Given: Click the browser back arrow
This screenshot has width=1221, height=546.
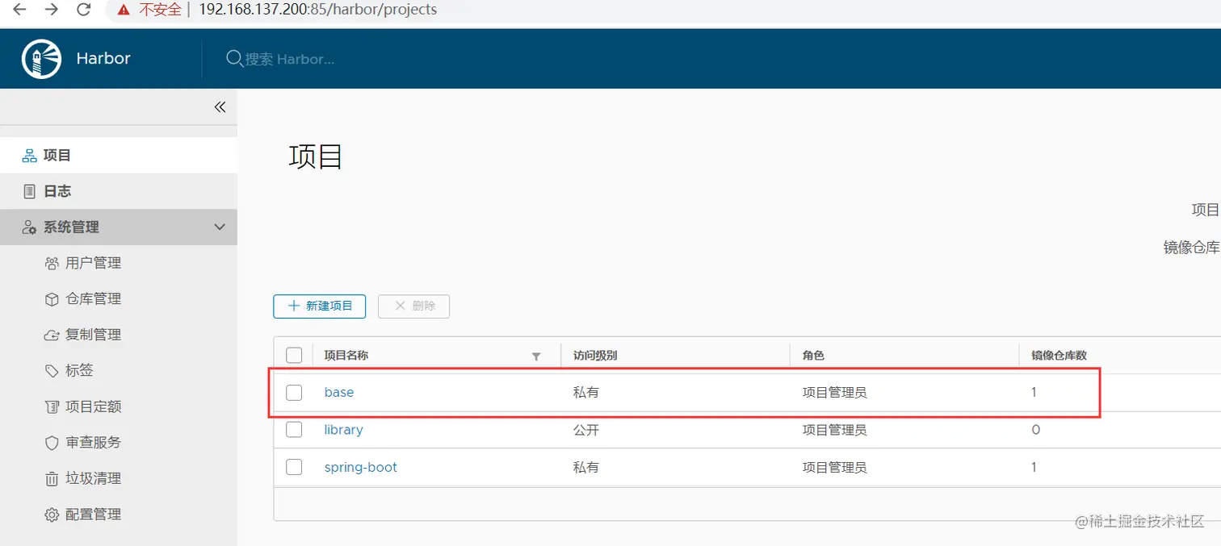Looking at the screenshot, I should pos(19,10).
